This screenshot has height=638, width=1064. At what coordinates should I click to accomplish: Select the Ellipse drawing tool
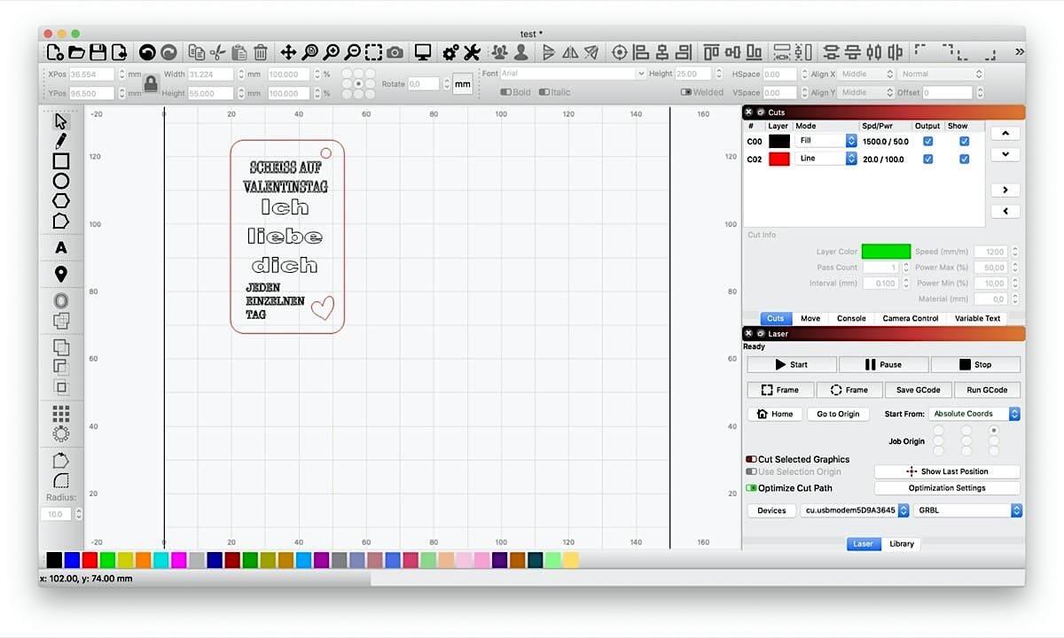click(60, 181)
